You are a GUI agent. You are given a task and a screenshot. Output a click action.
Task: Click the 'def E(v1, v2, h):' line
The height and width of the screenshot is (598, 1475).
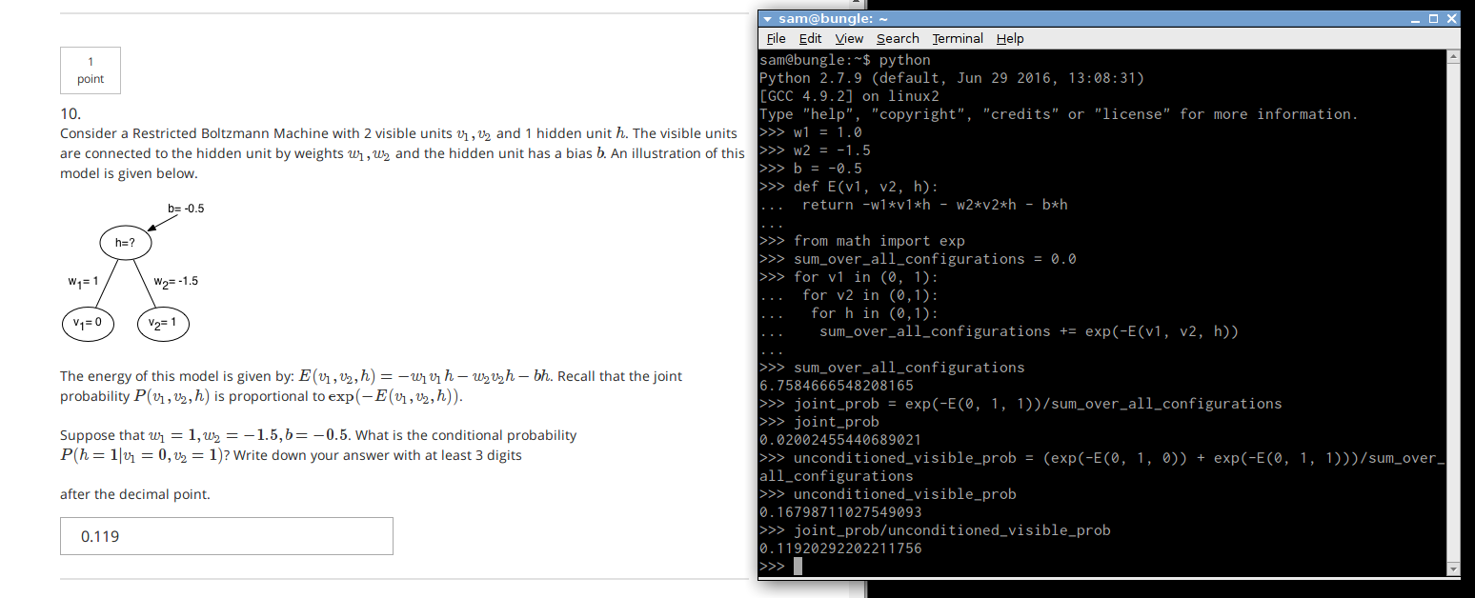849,187
